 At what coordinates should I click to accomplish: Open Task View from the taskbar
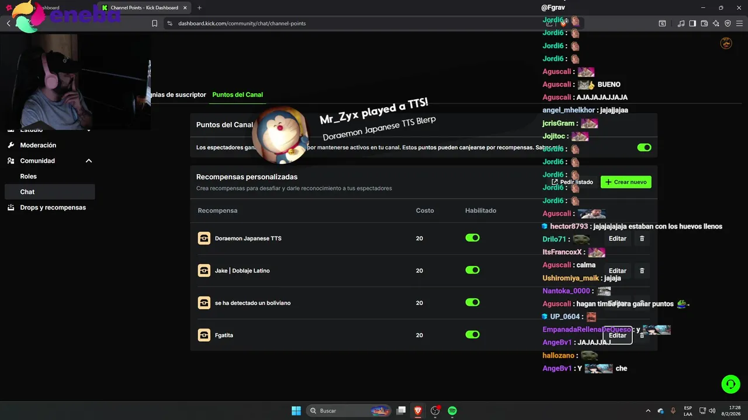[401, 411]
